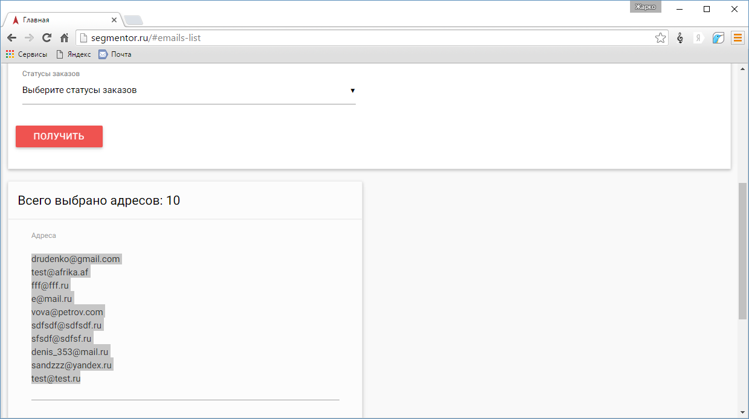Open the Сервисы apps shortcut

click(x=27, y=54)
